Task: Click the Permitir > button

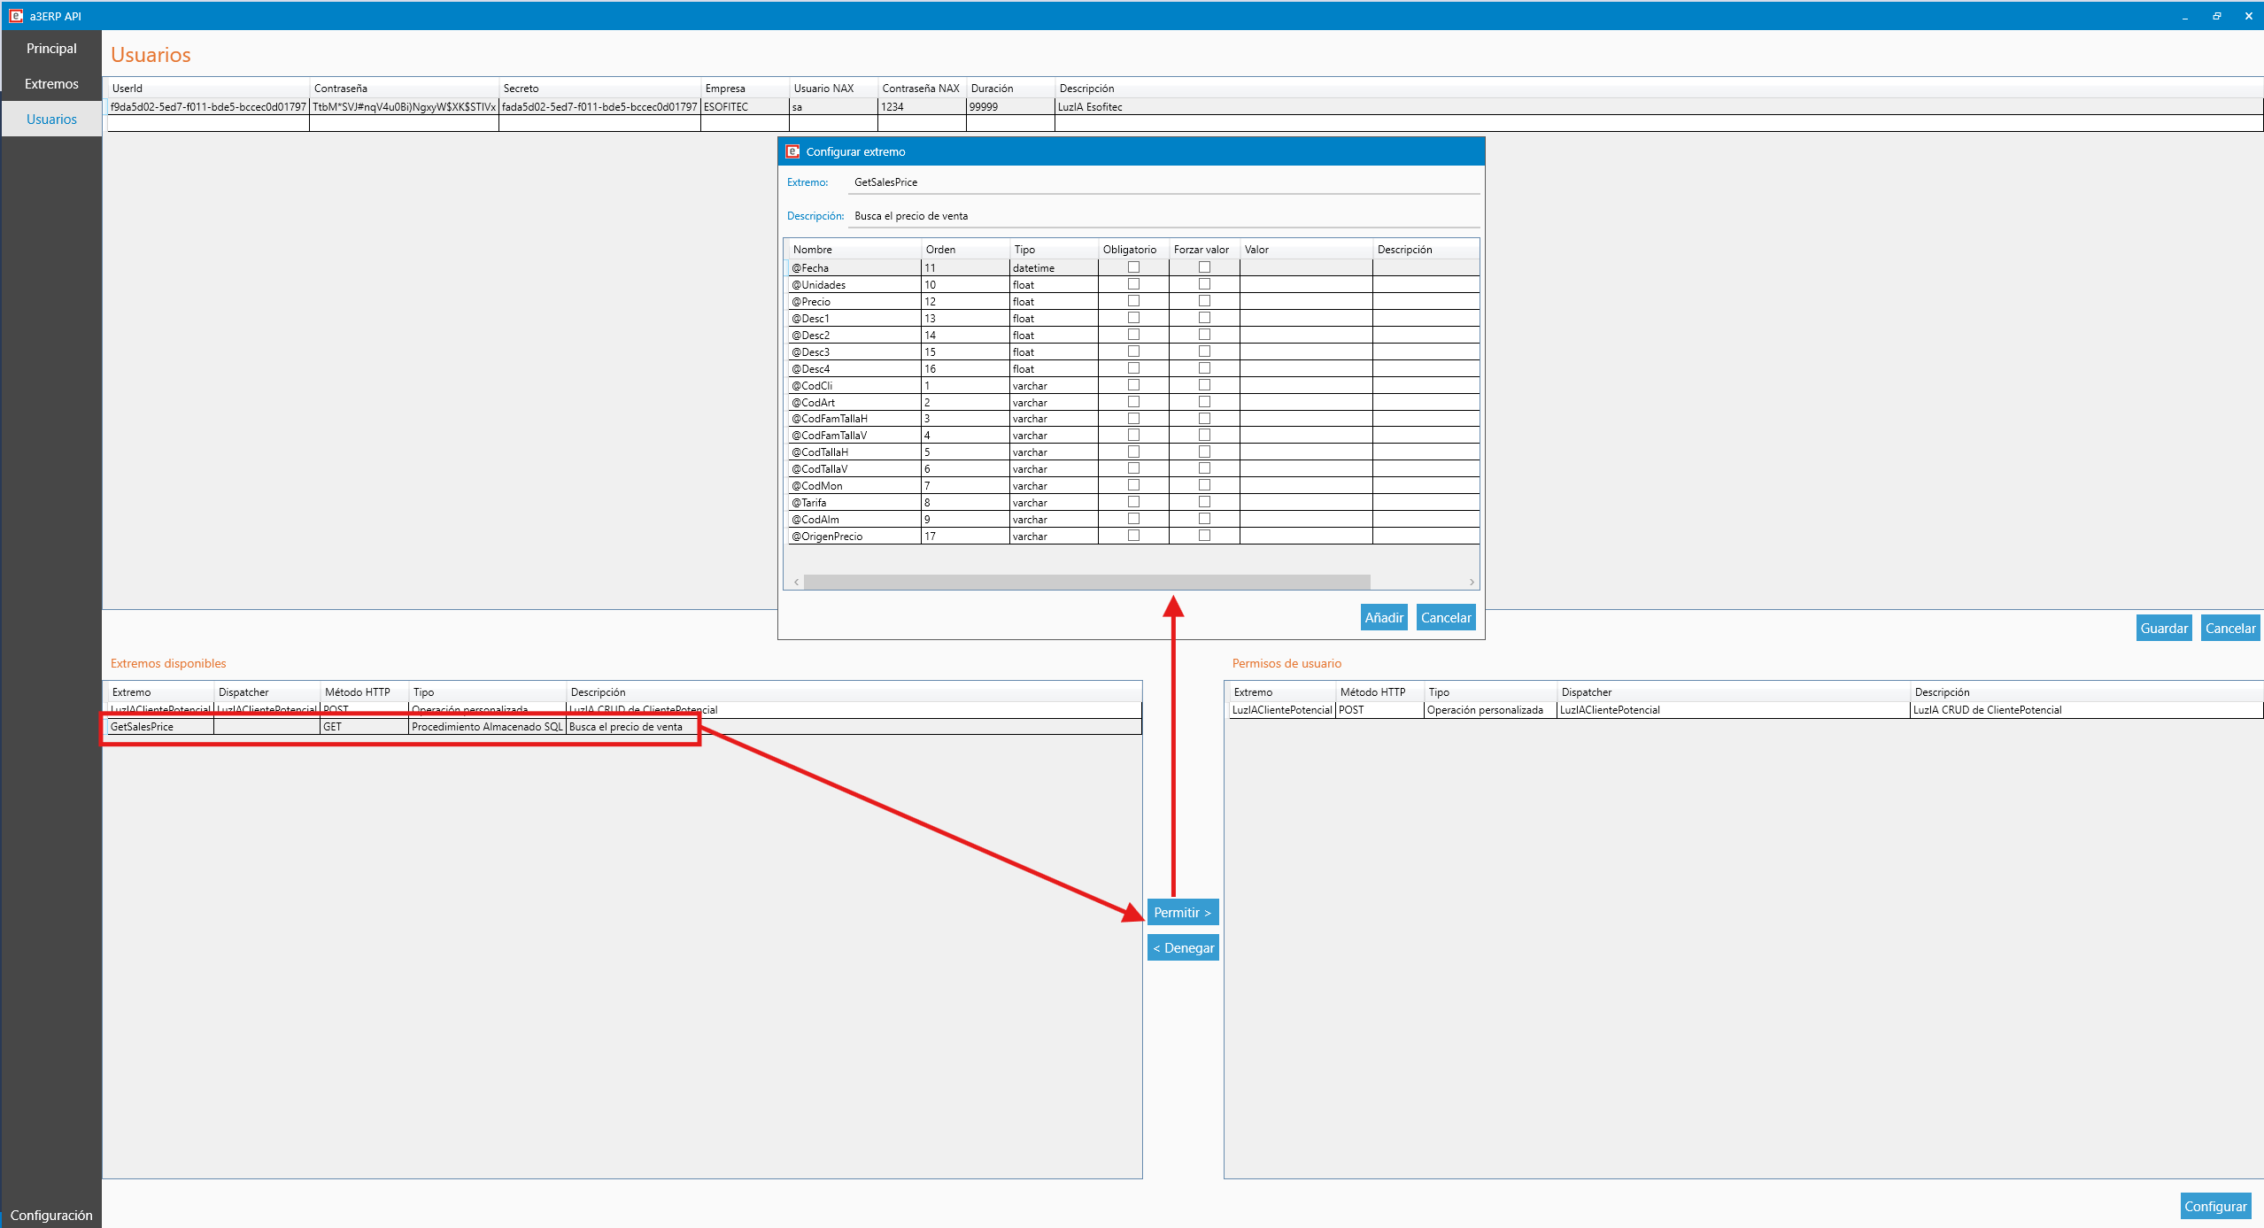Action: point(1182,912)
